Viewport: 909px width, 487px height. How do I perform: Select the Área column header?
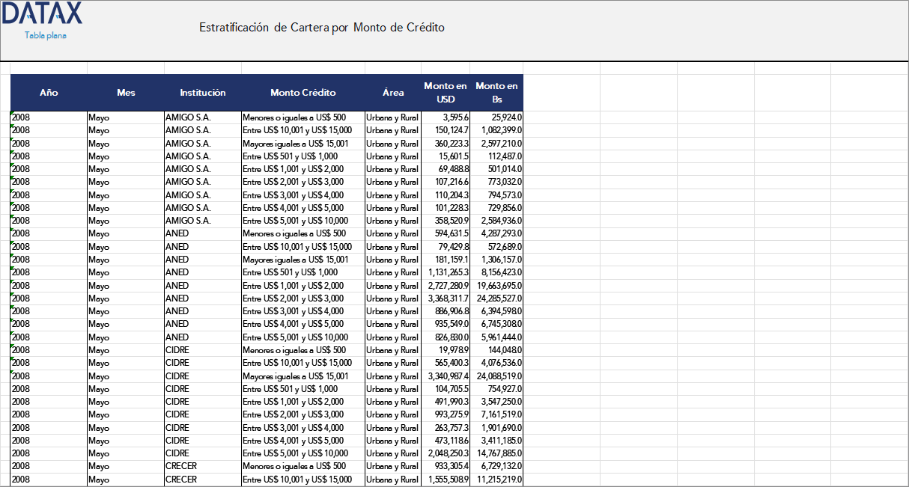(x=392, y=92)
